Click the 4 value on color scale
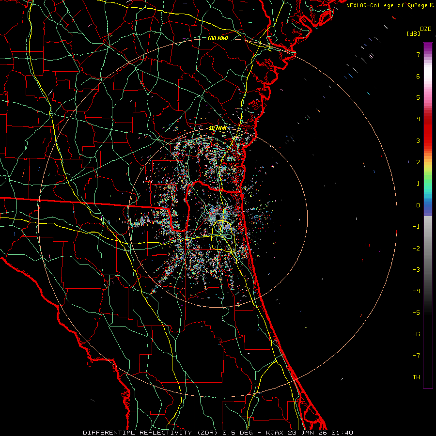This screenshot has height=436, width=436. coord(418,119)
